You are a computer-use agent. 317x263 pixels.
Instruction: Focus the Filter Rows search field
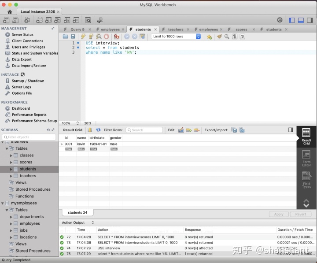(x=144, y=130)
